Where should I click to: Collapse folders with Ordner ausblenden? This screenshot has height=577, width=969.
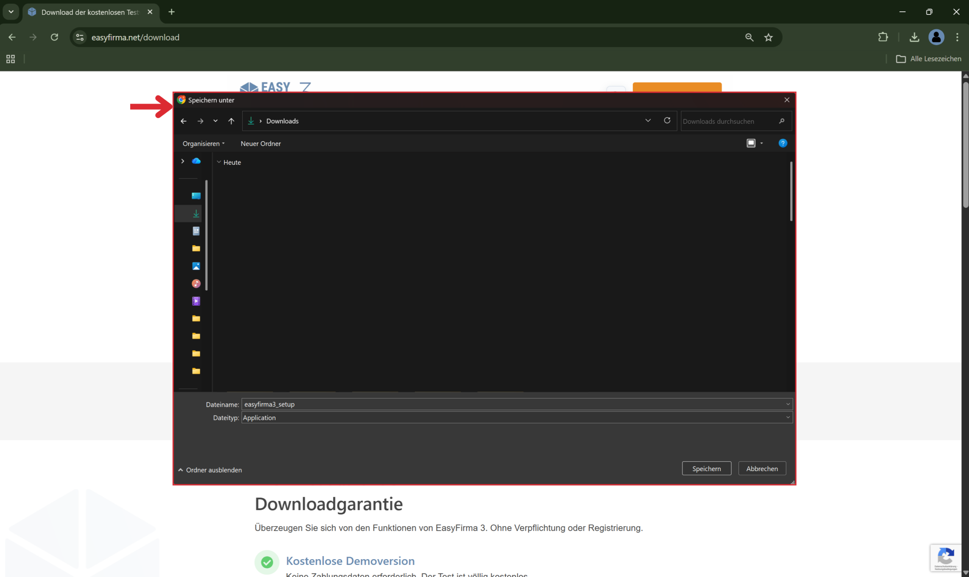pos(210,470)
